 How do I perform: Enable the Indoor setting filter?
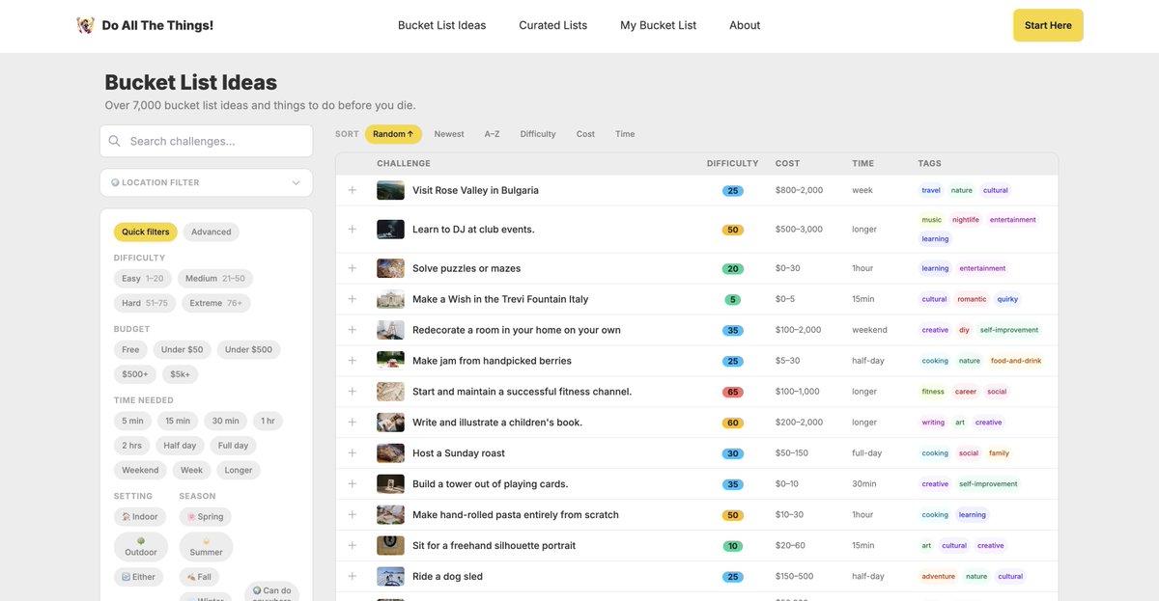pyautogui.click(x=139, y=517)
